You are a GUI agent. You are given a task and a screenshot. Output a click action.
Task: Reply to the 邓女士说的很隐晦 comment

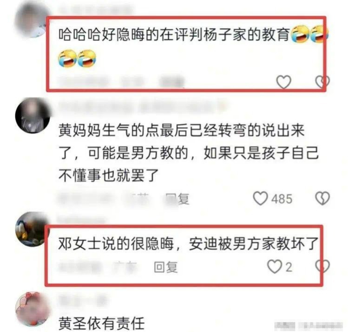[166, 267]
